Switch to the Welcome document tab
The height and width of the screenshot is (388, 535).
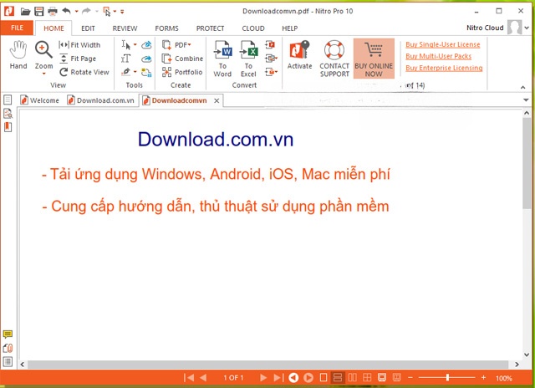(x=39, y=100)
